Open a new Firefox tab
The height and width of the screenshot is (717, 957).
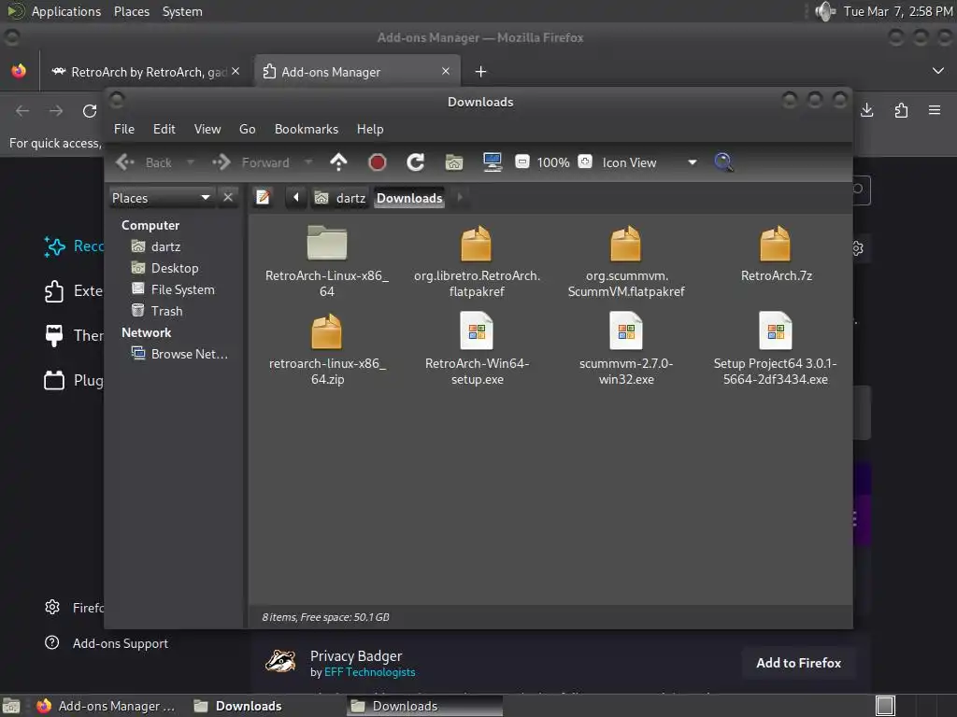[481, 72]
